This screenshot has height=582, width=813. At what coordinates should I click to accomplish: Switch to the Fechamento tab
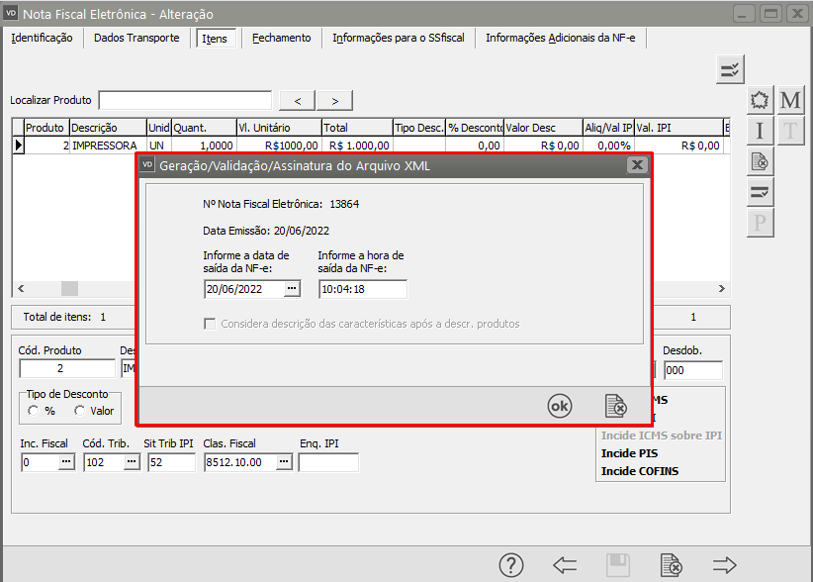pyautogui.click(x=281, y=38)
